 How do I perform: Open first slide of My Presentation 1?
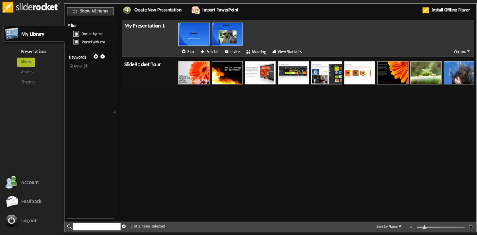[x=194, y=34]
